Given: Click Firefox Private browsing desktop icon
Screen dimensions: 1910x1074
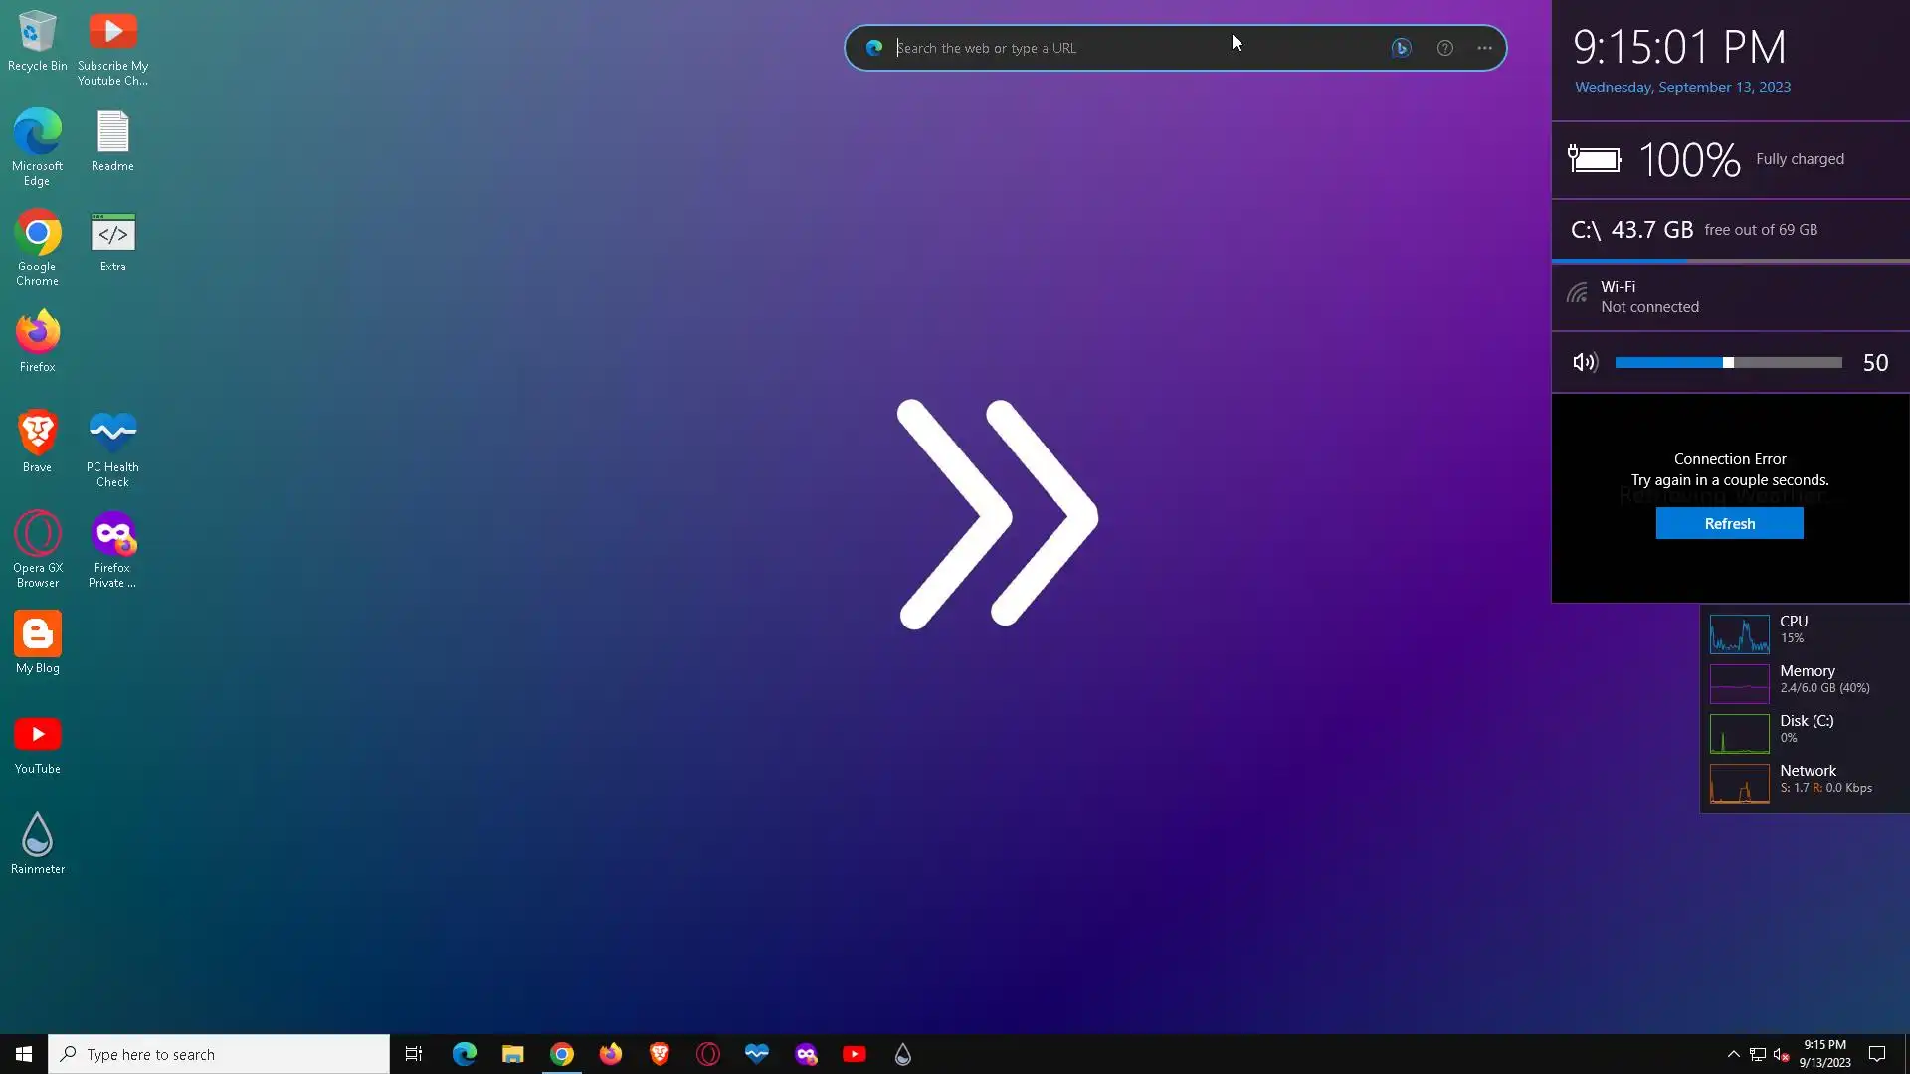Looking at the screenshot, I should 112,535.
